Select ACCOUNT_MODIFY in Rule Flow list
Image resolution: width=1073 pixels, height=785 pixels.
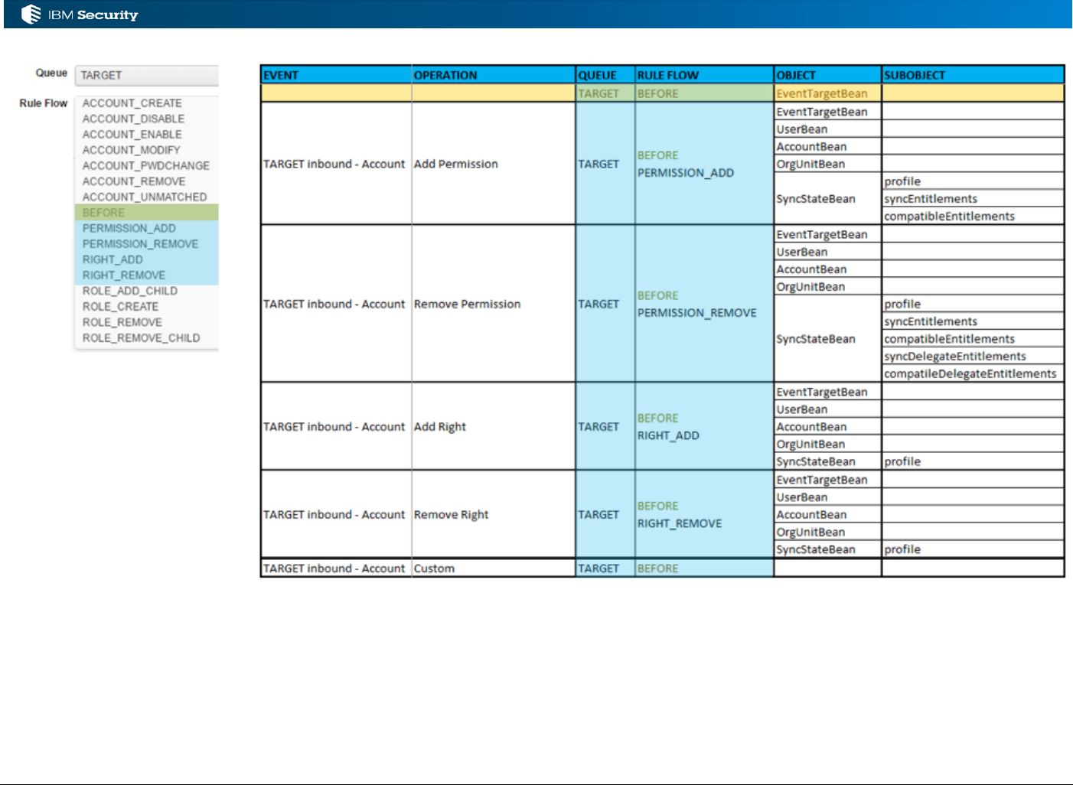point(146,150)
